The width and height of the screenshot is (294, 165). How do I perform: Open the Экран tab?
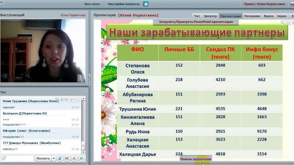[282, 16]
